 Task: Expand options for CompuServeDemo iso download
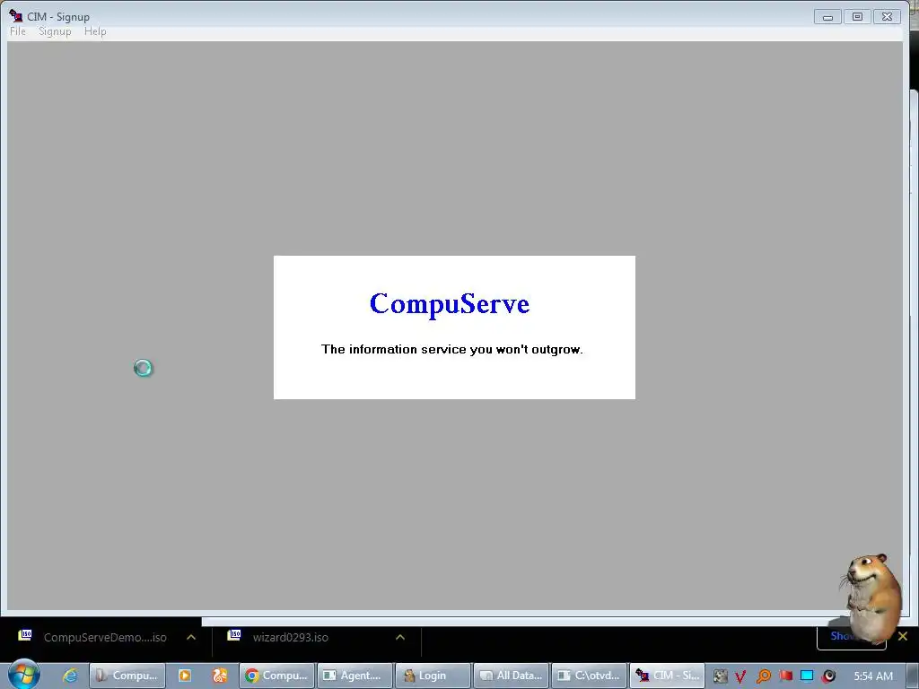click(191, 638)
